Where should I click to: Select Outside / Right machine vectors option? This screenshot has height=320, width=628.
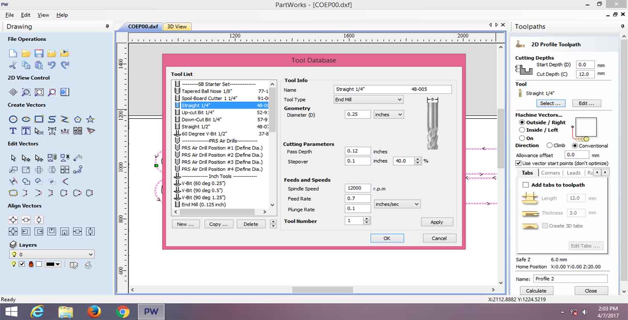(x=522, y=122)
